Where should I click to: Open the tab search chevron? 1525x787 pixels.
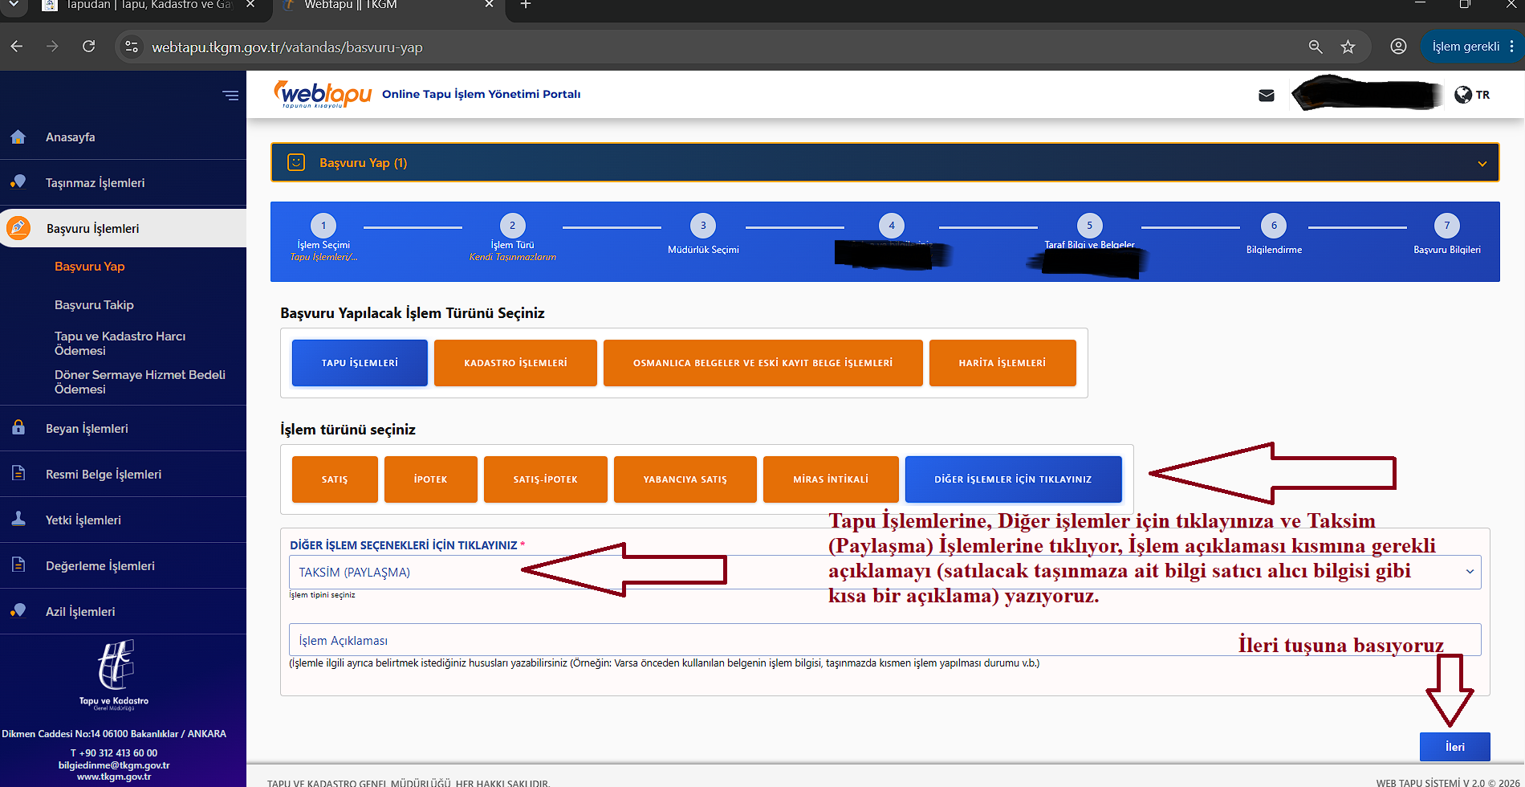point(14,5)
